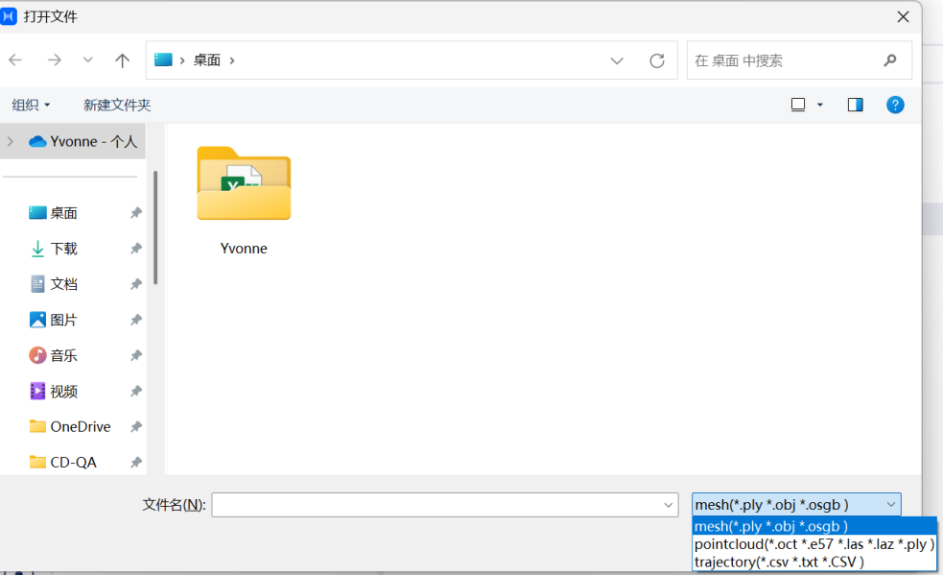The width and height of the screenshot is (943, 575).
Task: Open the 组织 menu
Action: 31,105
